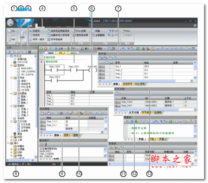Select the MAIN program tab
Screen dimensions: 208x183
51,53
